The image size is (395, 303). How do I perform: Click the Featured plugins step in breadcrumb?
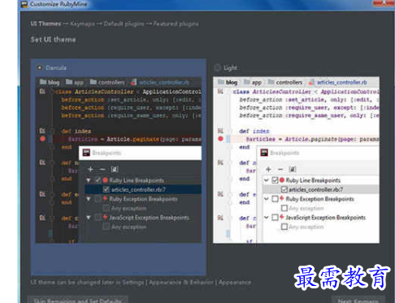pyautogui.click(x=176, y=24)
